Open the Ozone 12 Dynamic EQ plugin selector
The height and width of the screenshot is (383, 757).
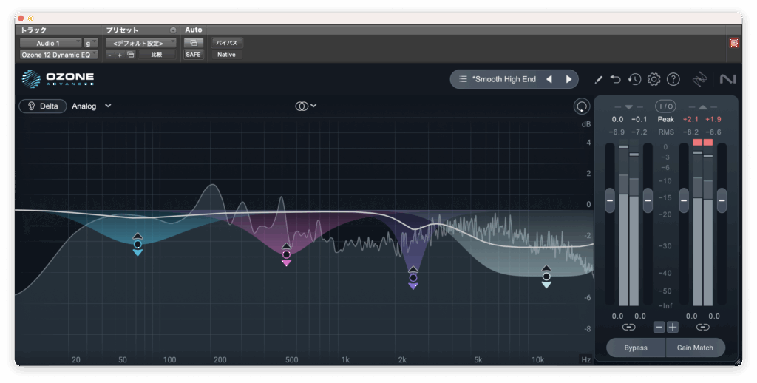click(x=58, y=55)
